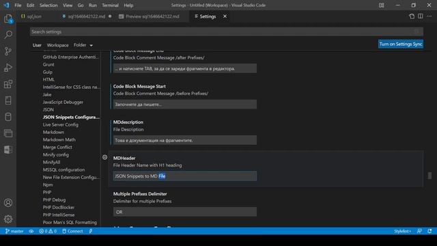
Task: Click the master branch in status bar
Action: point(14,231)
